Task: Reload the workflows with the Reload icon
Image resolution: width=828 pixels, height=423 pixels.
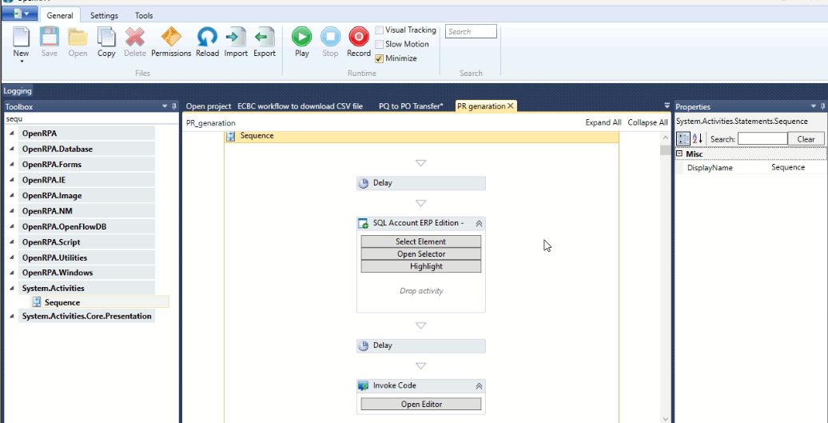Action: click(x=207, y=37)
